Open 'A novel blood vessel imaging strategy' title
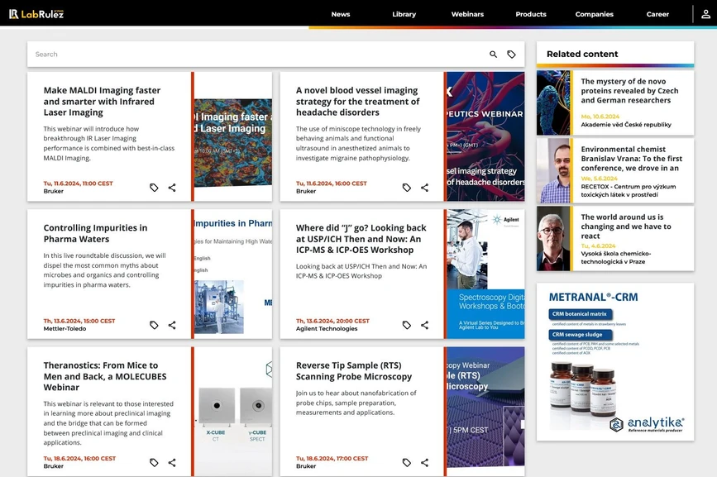717x477 pixels. click(357, 102)
